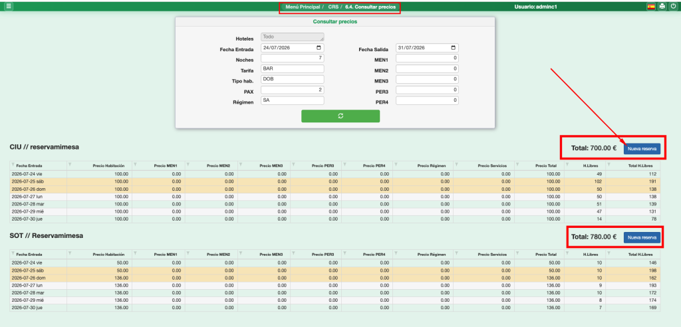The width and height of the screenshot is (681, 327).
Task: Click Precio MEN2 filter icon in CIU table
Action: coord(188,164)
